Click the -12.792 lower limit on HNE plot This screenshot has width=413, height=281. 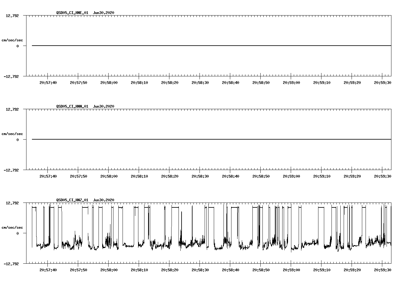coord(11,77)
